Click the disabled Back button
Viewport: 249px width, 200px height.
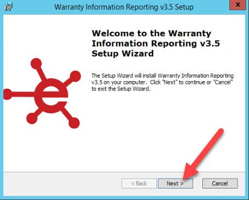(139, 184)
